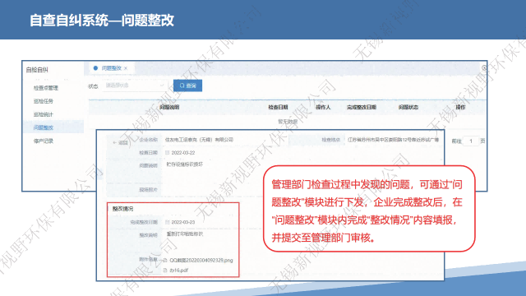Screen dimensions: 526x296
Task: Open attachment QQ截图20220304092329.png
Action: (201, 260)
